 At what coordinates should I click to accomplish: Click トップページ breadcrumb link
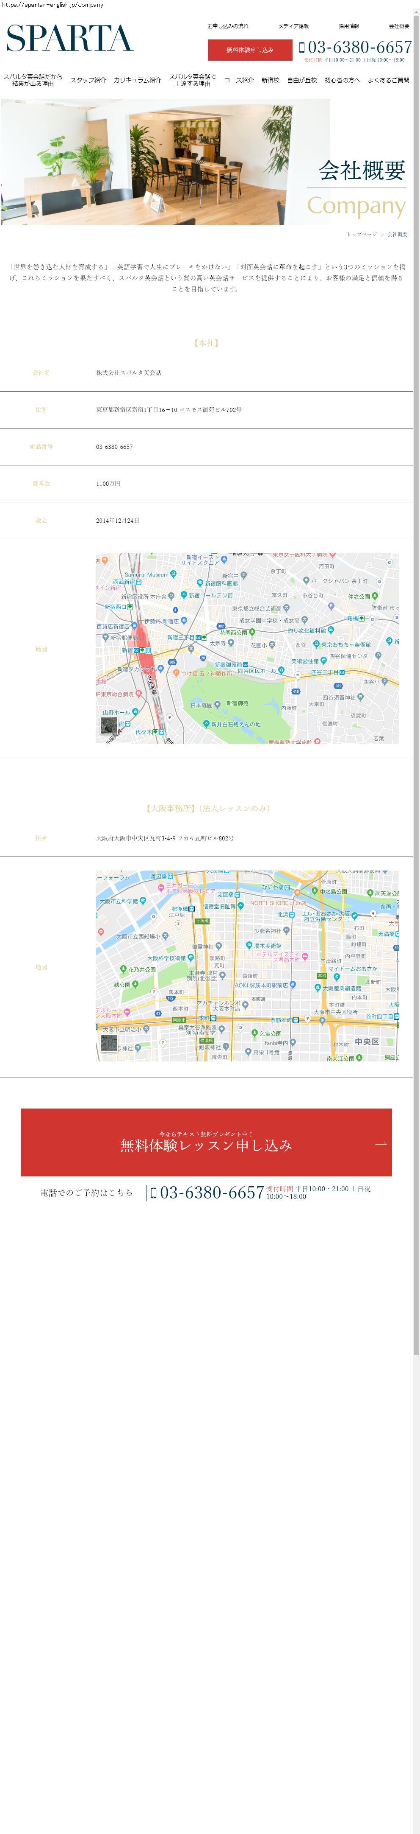pos(362,234)
